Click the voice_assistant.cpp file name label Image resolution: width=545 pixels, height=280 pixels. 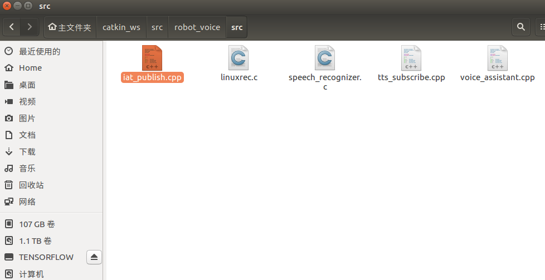coord(498,77)
